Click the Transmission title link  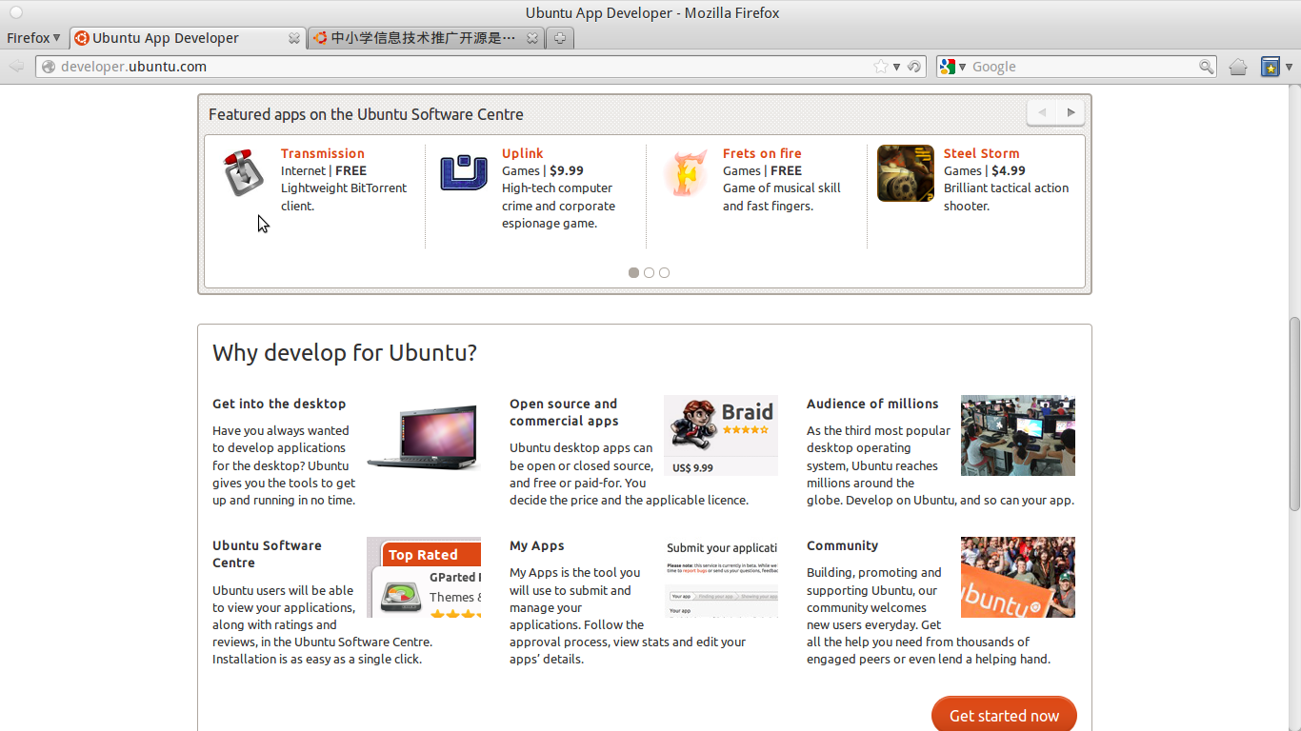click(323, 153)
